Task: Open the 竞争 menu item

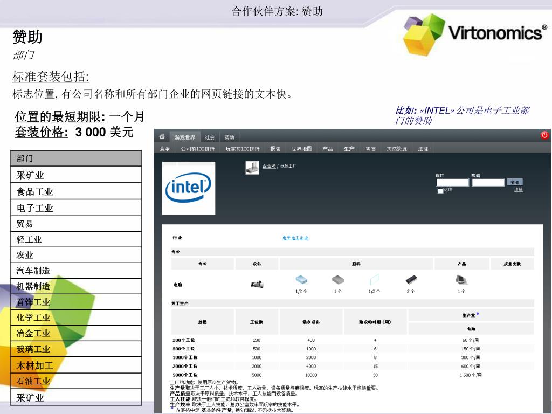Action: coord(165,149)
